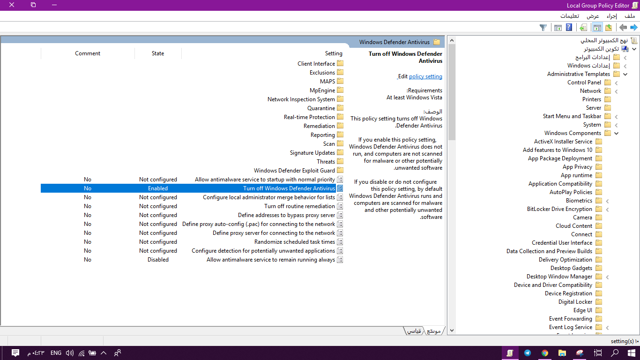Expand the Control Panel tree node
Screen dimensions: 640x360
(616, 82)
